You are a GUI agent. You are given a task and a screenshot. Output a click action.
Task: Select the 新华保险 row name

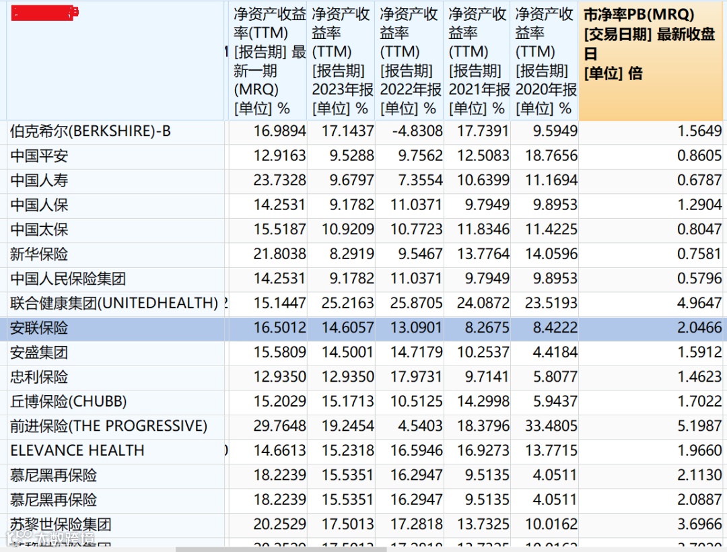point(39,254)
